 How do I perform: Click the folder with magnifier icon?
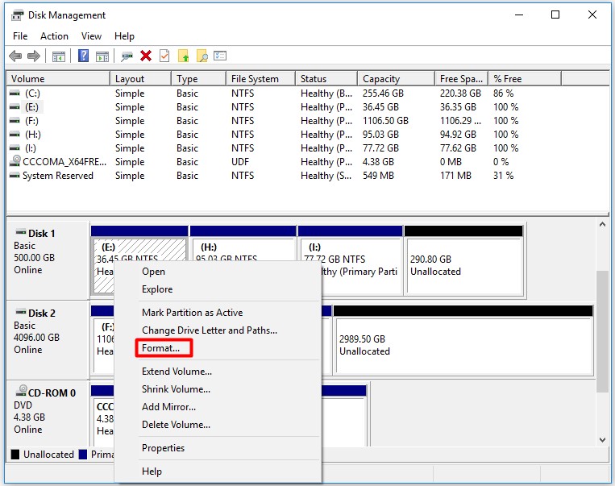pyautogui.click(x=202, y=56)
